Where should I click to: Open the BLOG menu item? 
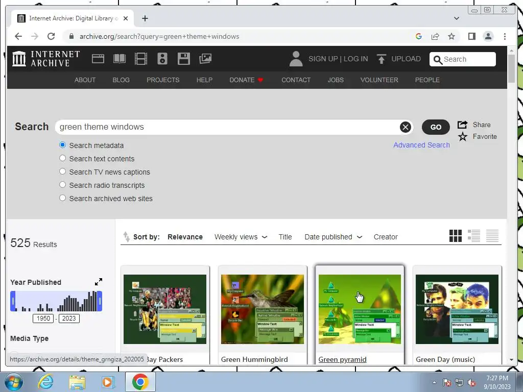(x=121, y=80)
